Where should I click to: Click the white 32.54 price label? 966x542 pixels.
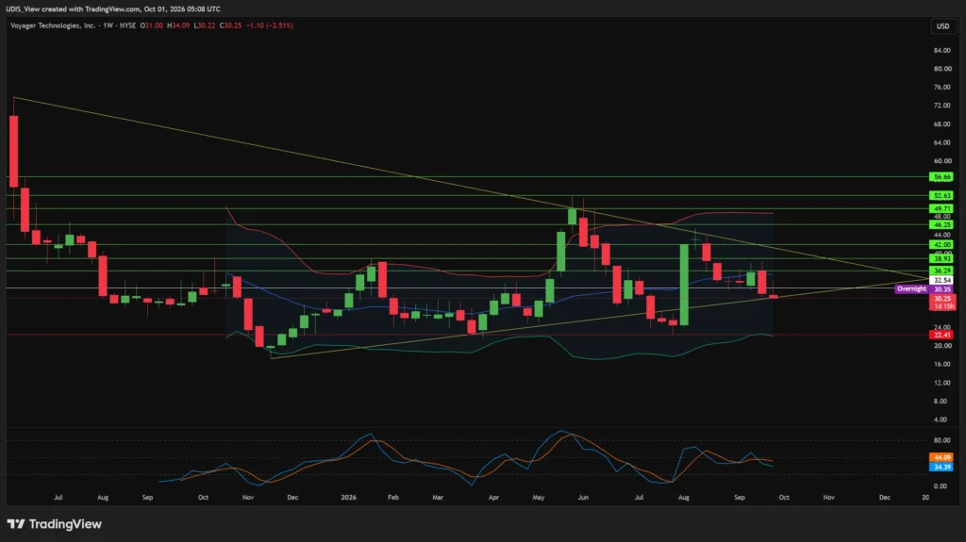tap(941, 280)
